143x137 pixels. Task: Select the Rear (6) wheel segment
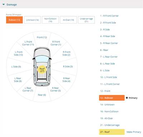[x=42, y=95]
